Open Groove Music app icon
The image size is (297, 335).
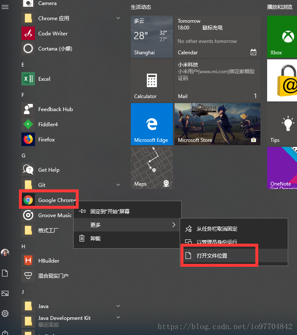click(x=28, y=215)
